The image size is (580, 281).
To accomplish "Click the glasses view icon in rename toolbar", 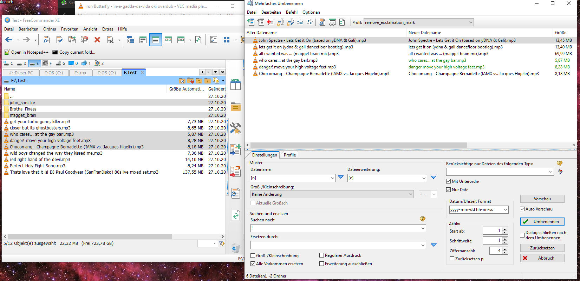I will pos(332,22).
